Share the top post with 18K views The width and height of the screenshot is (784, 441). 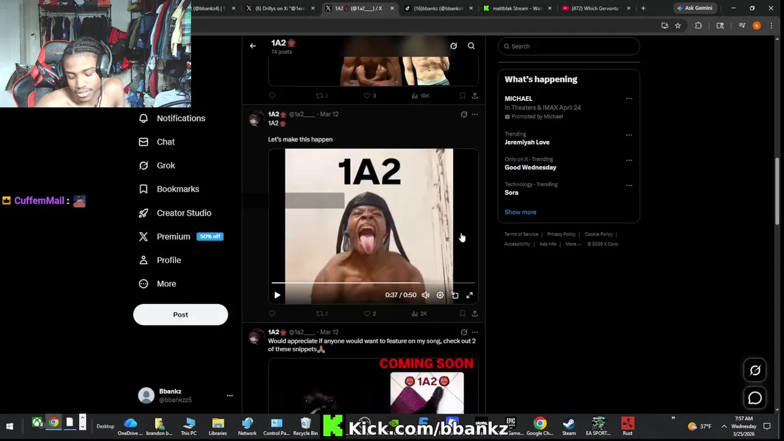[475, 96]
